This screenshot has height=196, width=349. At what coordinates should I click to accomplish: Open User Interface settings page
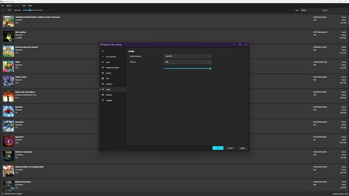pos(113,57)
